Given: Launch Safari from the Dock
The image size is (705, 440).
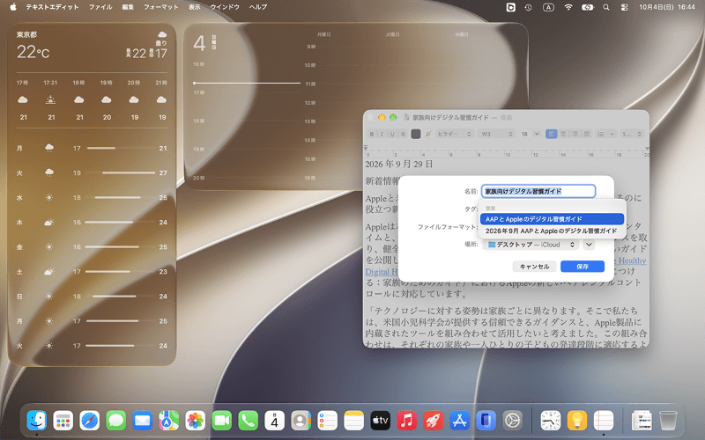Looking at the screenshot, I should pos(90,421).
